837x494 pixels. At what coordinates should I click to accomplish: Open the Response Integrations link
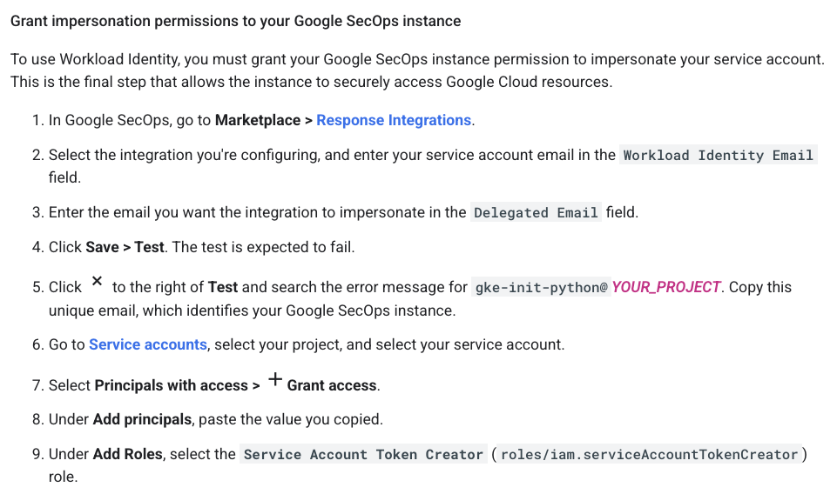[x=394, y=120]
